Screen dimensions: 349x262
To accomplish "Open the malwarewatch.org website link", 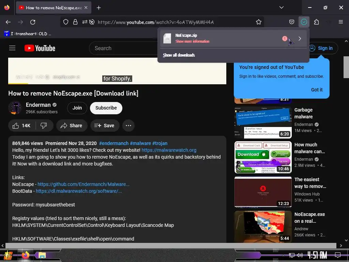I will [x=169, y=150].
